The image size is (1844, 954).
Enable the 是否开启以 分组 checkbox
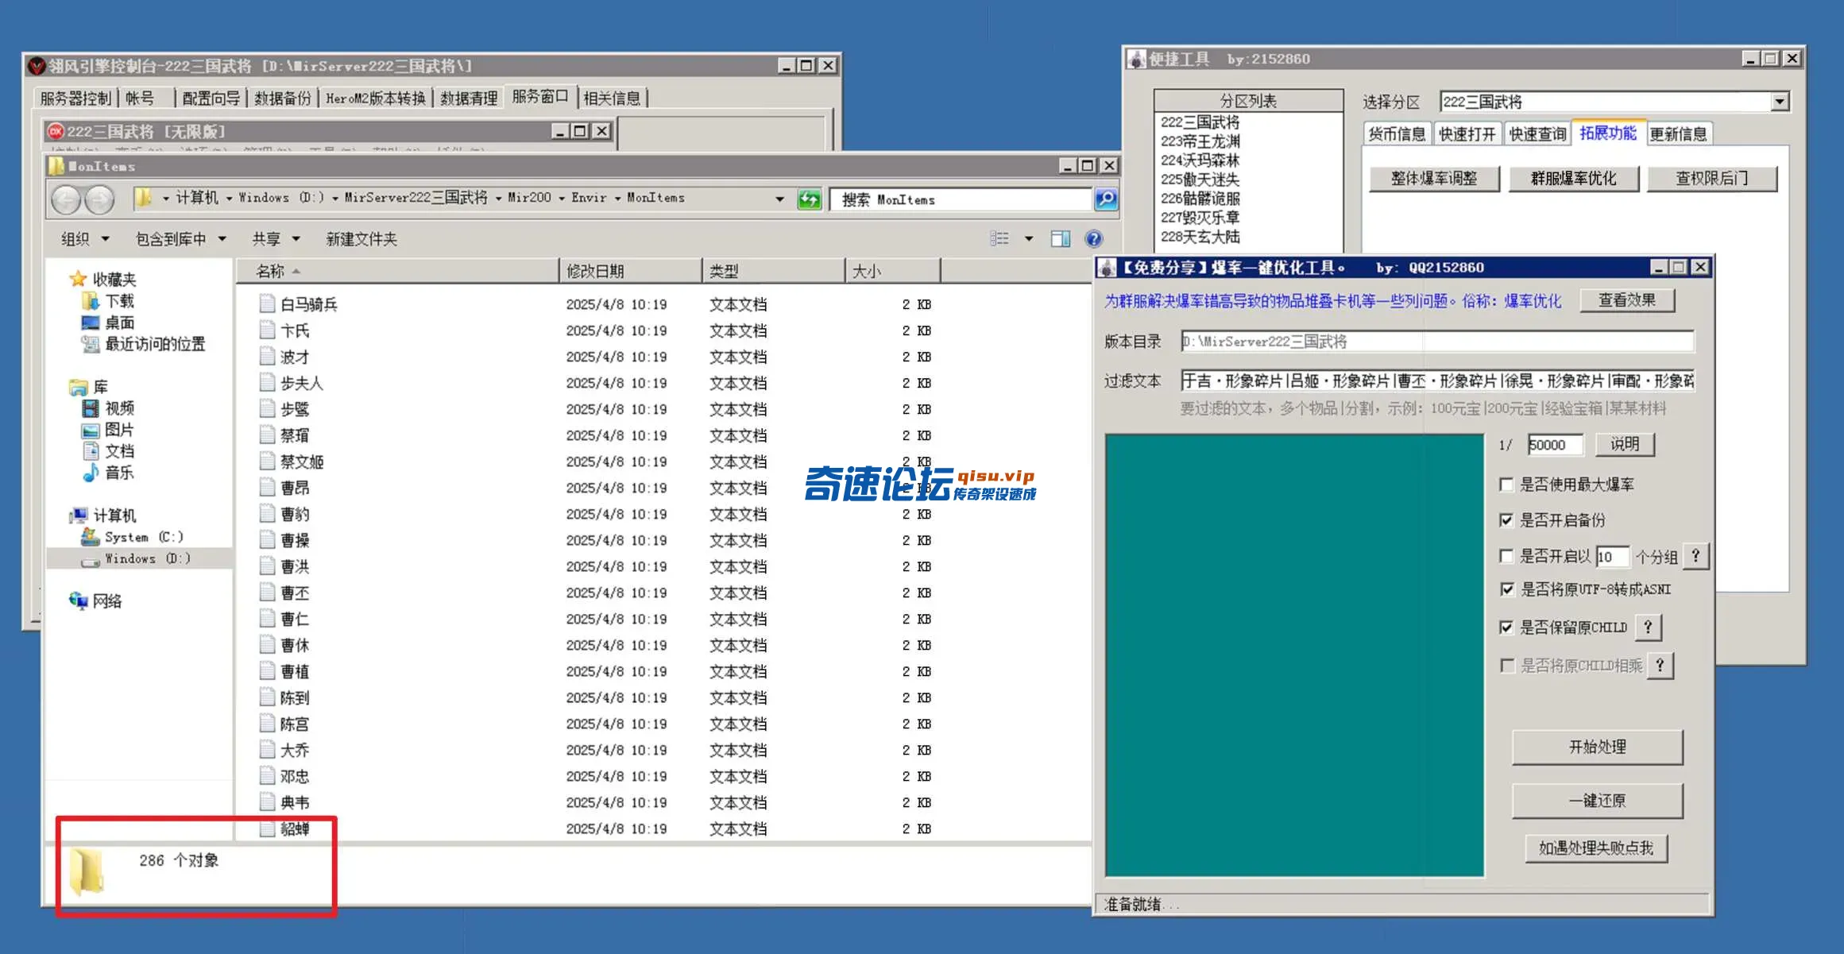click(x=1506, y=556)
